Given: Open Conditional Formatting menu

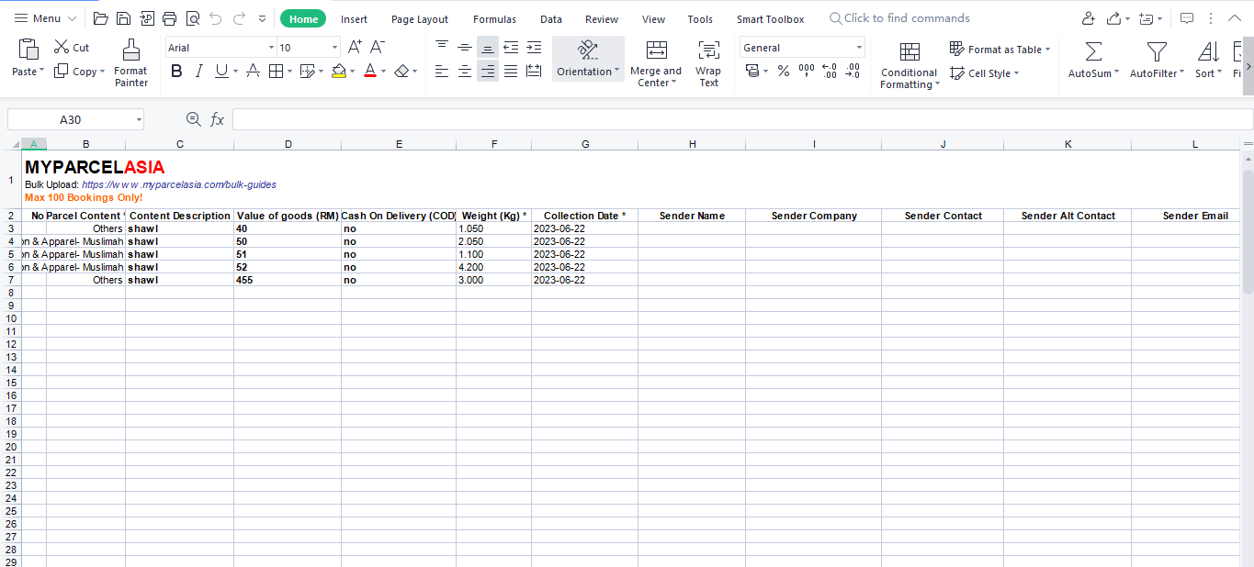Looking at the screenshot, I should (909, 65).
